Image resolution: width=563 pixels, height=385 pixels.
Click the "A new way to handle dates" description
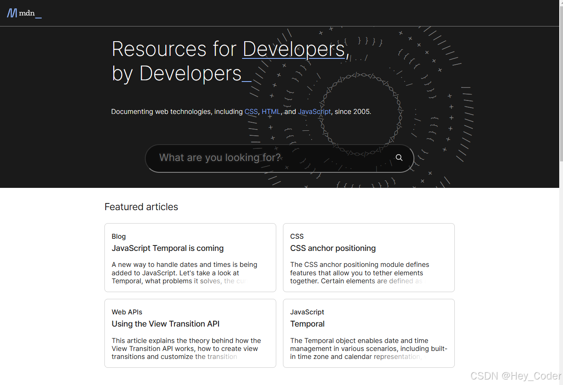[x=184, y=273]
